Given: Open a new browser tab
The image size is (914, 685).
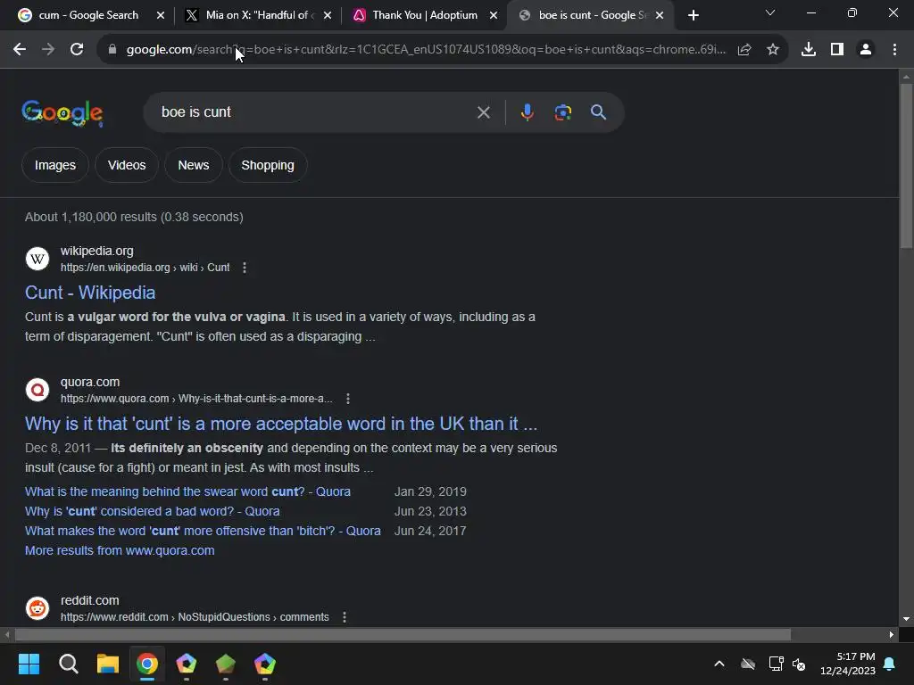Looking at the screenshot, I should (693, 15).
